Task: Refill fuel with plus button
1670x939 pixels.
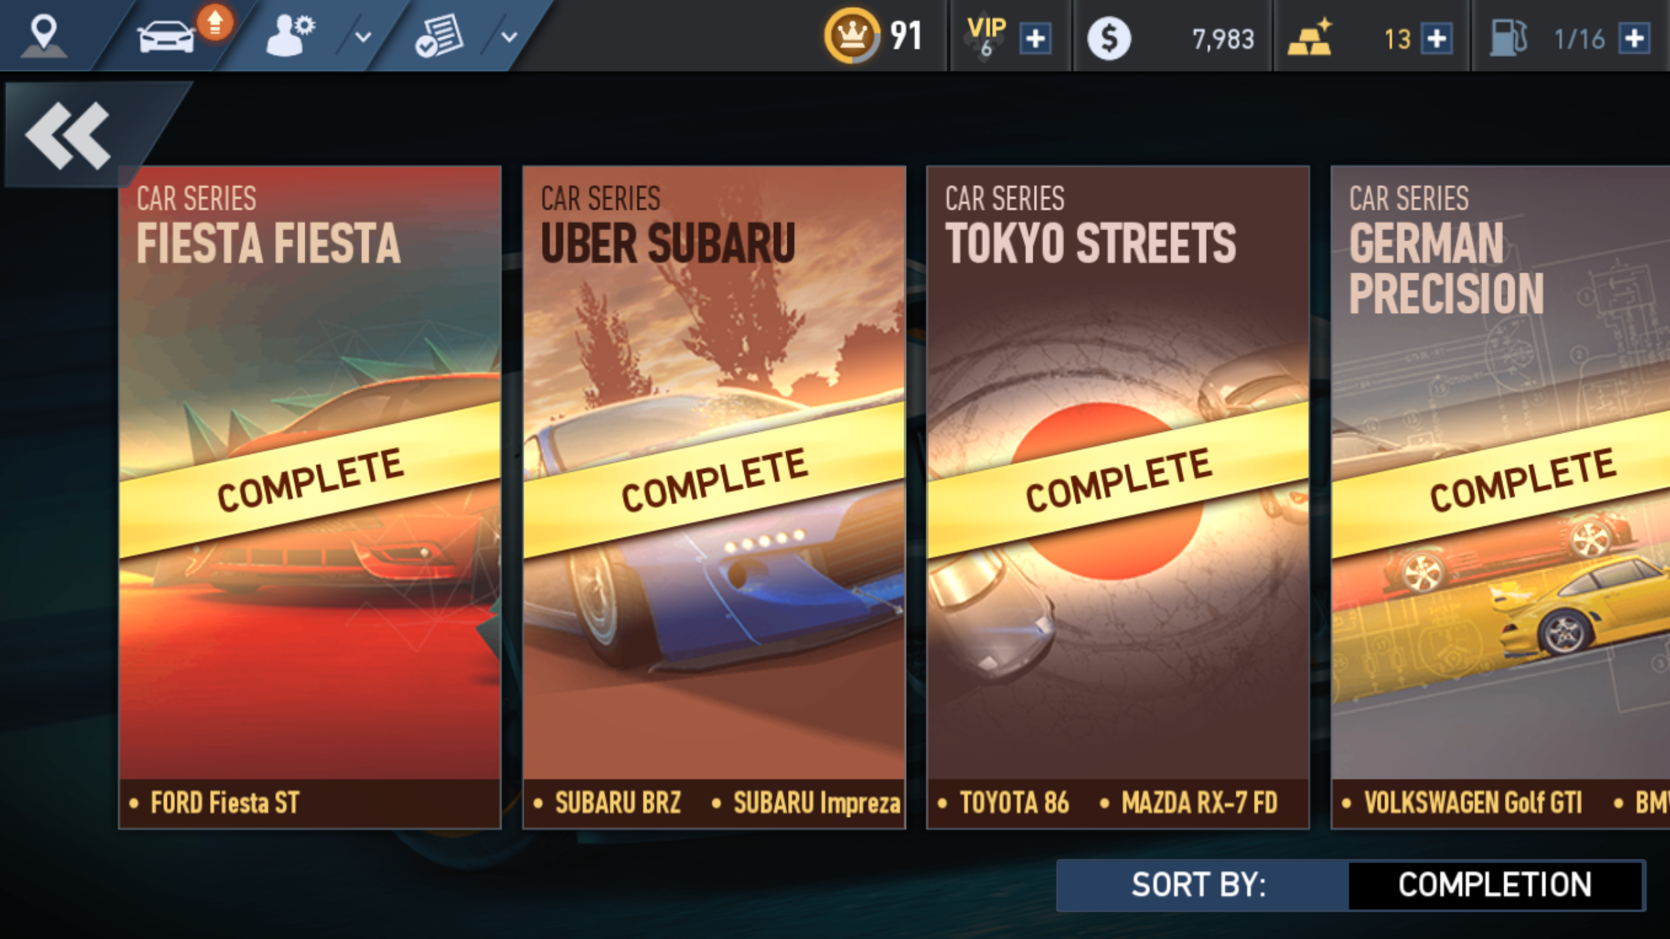Action: coord(1635,39)
